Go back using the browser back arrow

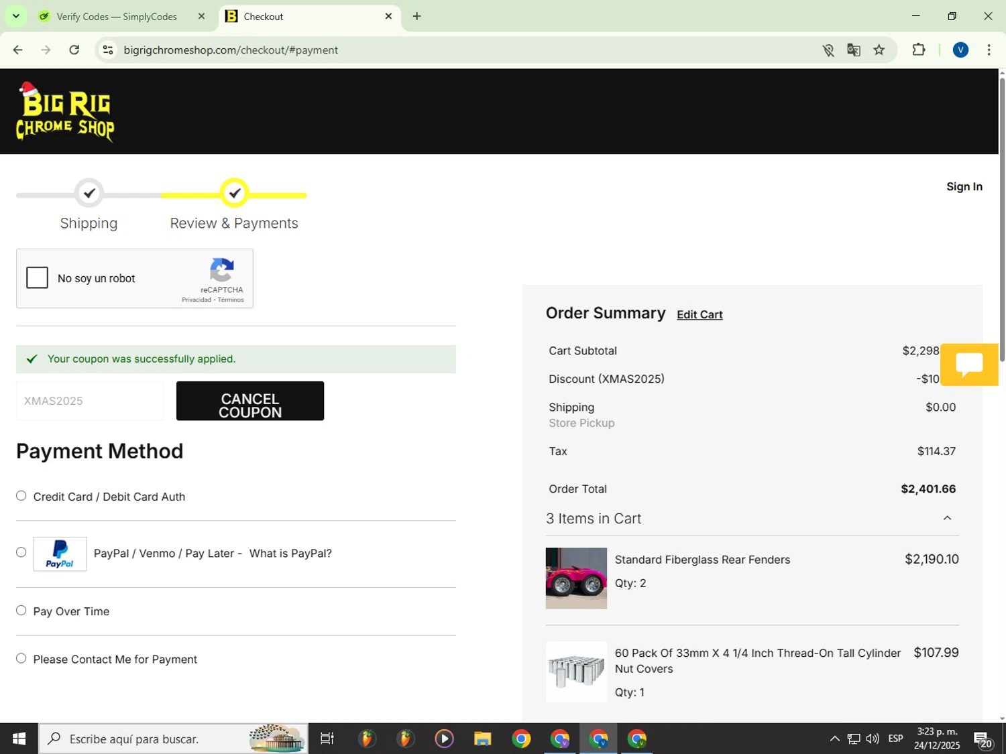pos(18,50)
